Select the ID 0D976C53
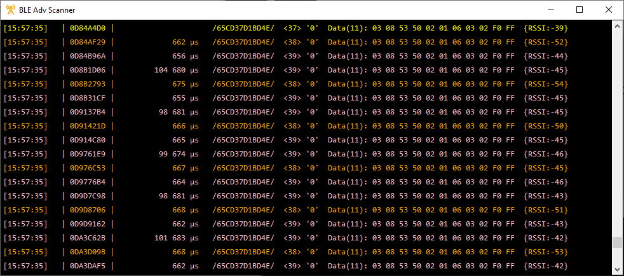Screen dimensions: 624x276 (x=88, y=168)
